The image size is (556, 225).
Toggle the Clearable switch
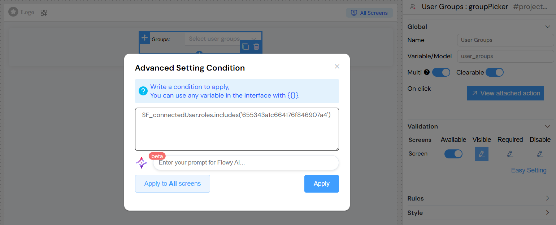[494, 72]
